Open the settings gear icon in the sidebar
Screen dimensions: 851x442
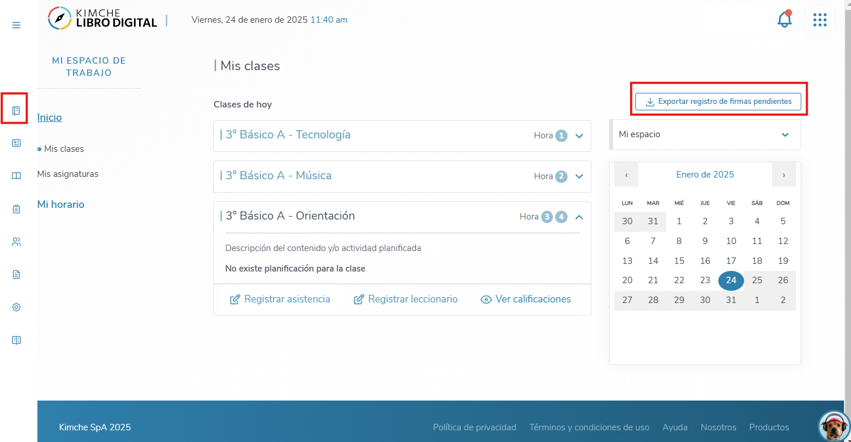coord(16,307)
